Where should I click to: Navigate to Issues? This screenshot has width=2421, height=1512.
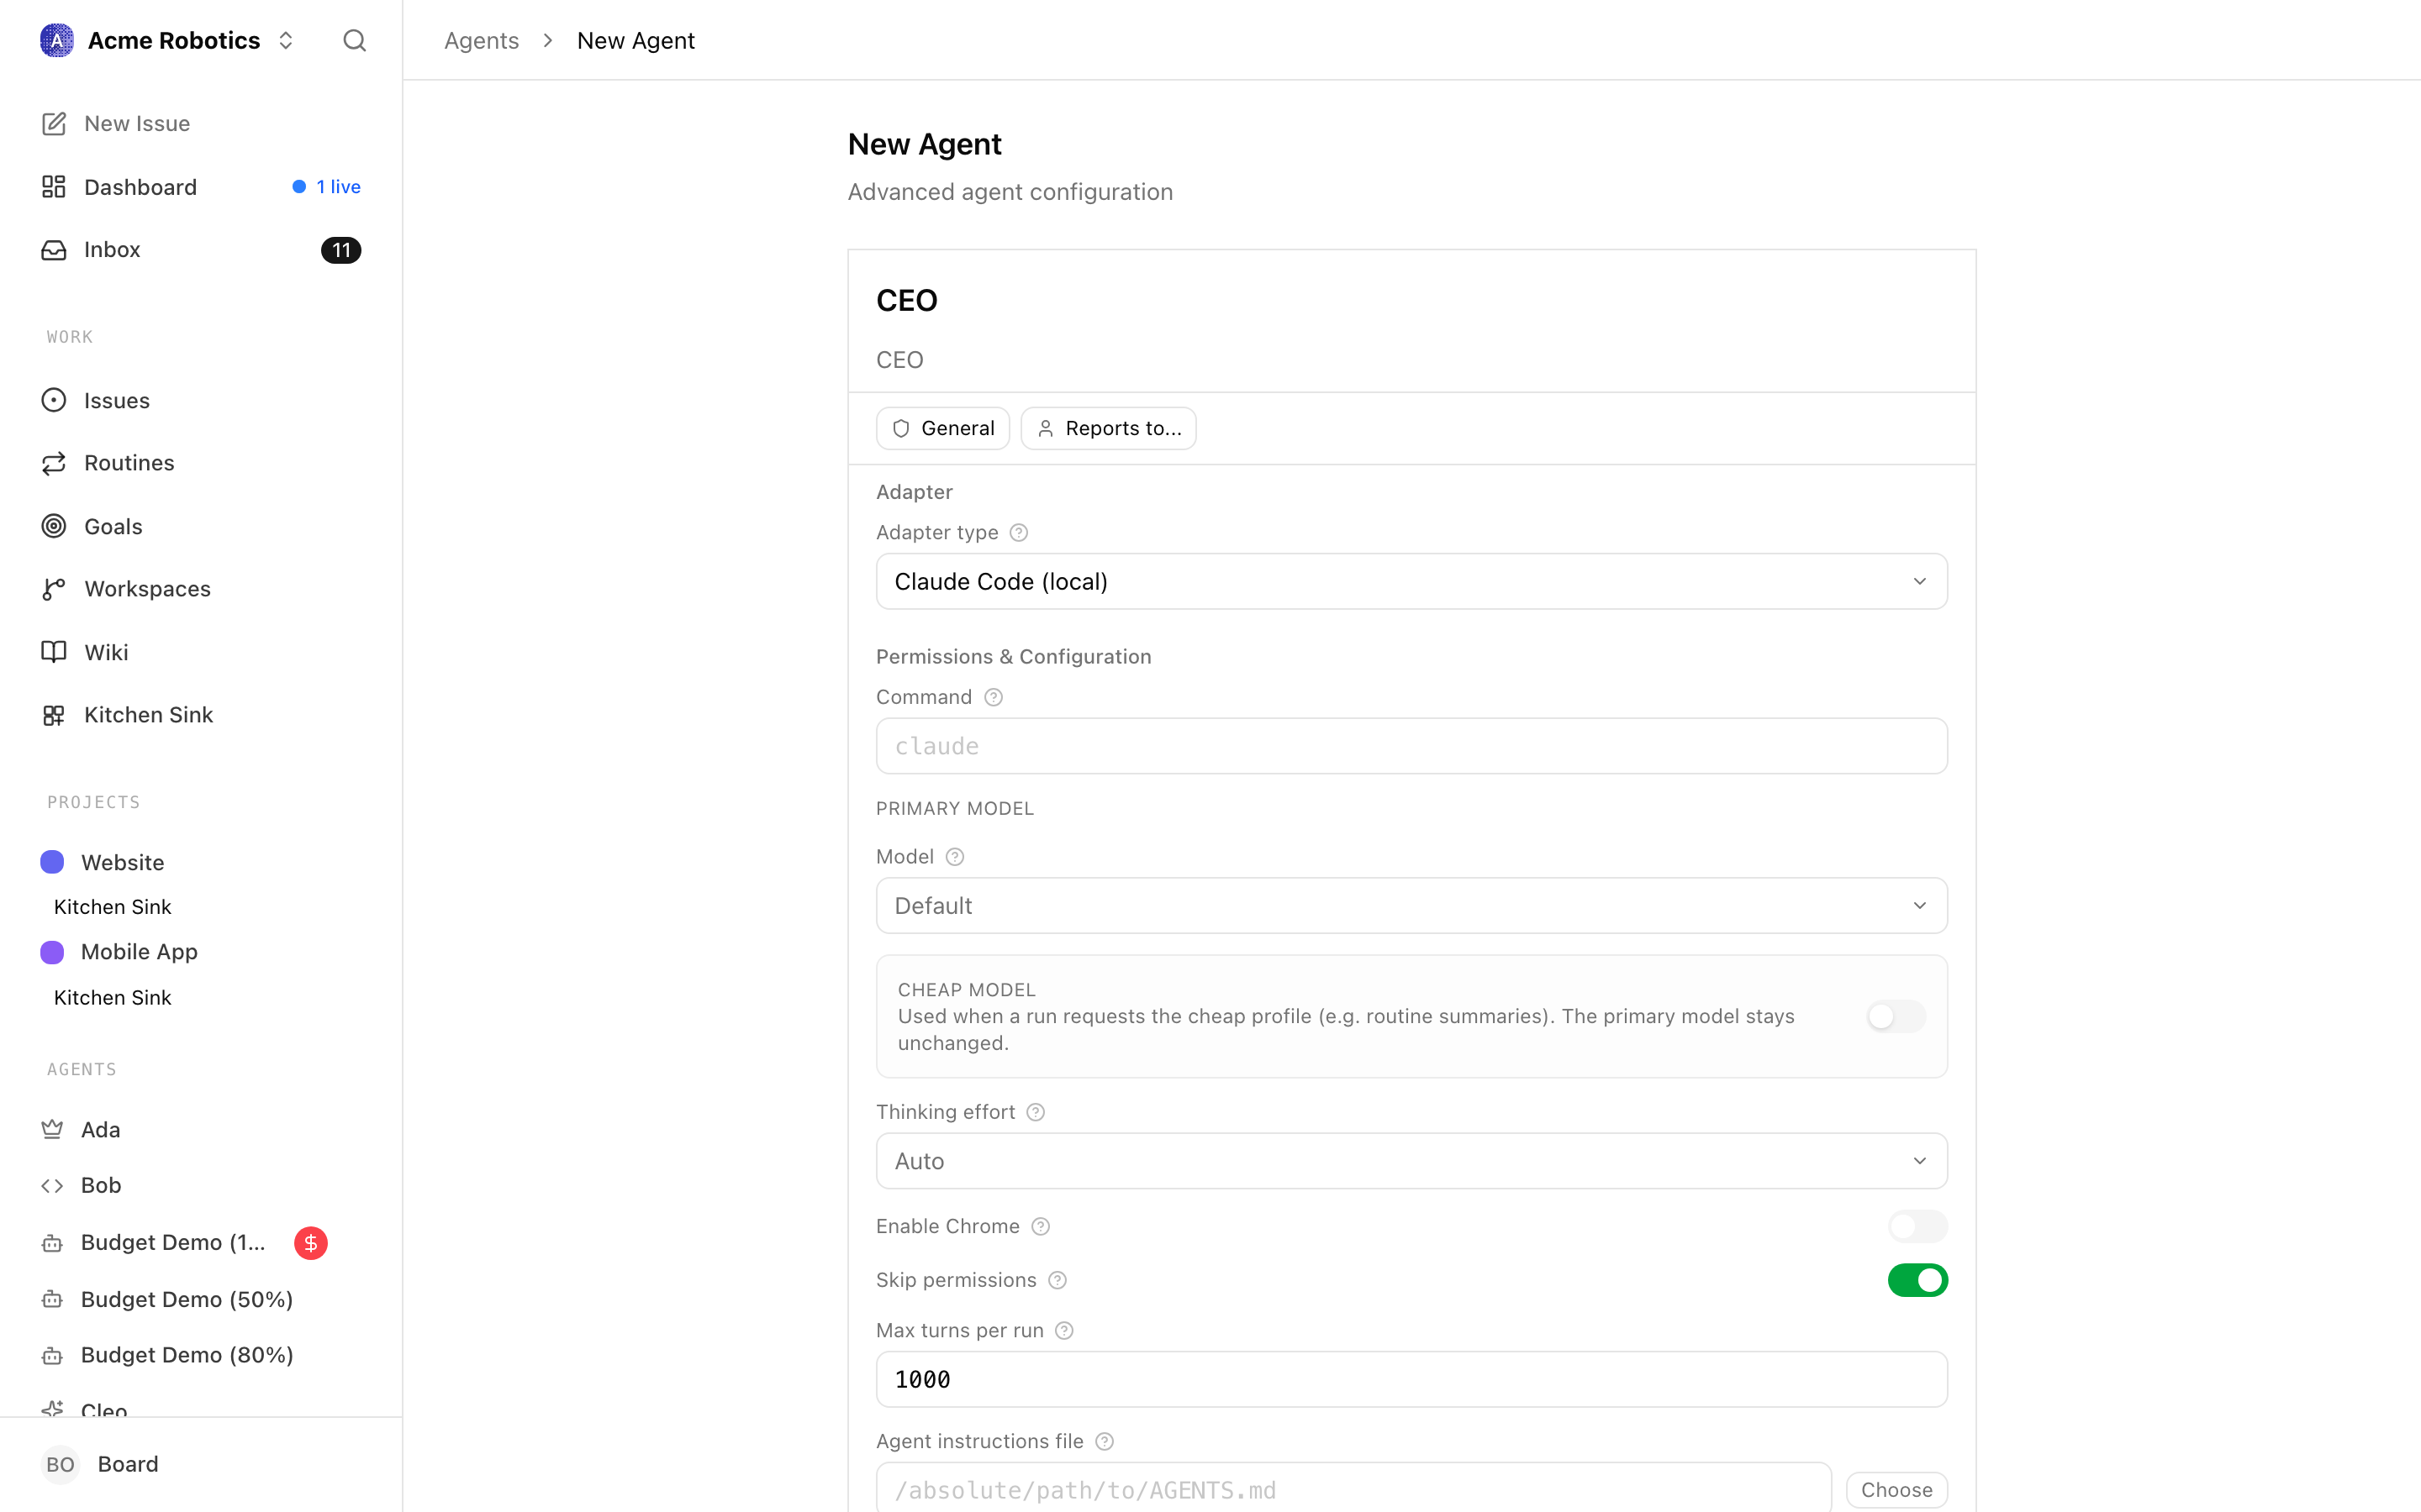200,400
